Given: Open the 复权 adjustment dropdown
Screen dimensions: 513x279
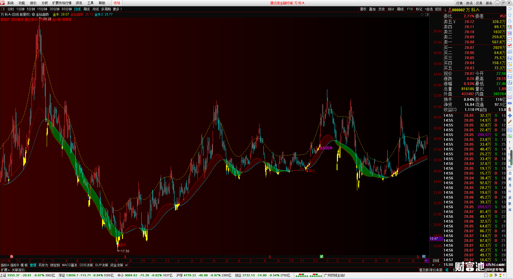Looking at the screenshot, I should pos(363,9).
